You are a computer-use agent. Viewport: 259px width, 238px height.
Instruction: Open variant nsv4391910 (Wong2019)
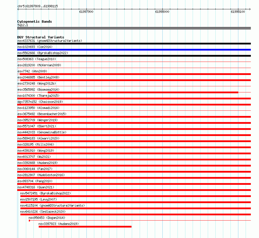click(36, 151)
